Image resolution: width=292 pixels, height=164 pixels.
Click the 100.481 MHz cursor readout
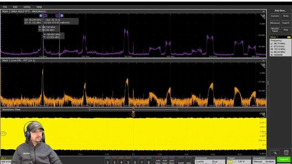tap(54, 36)
